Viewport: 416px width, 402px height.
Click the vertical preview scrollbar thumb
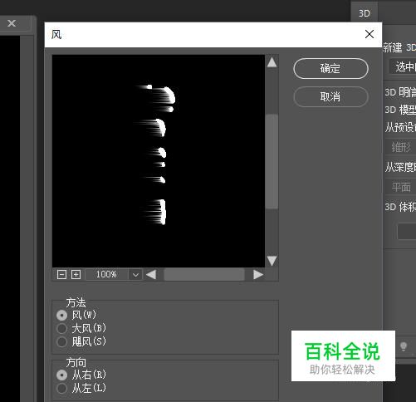272,161
